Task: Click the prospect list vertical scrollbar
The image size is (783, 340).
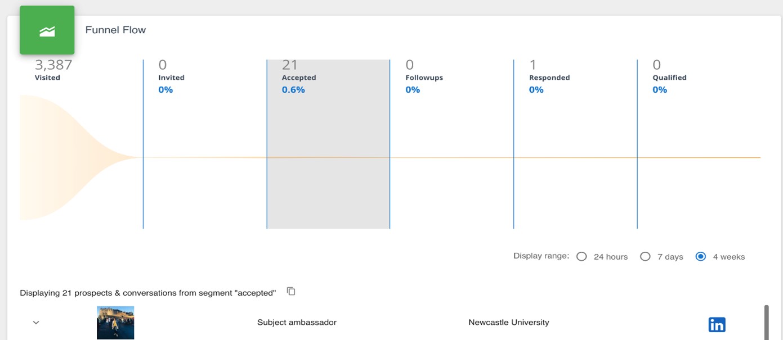Action: pos(766,323)
